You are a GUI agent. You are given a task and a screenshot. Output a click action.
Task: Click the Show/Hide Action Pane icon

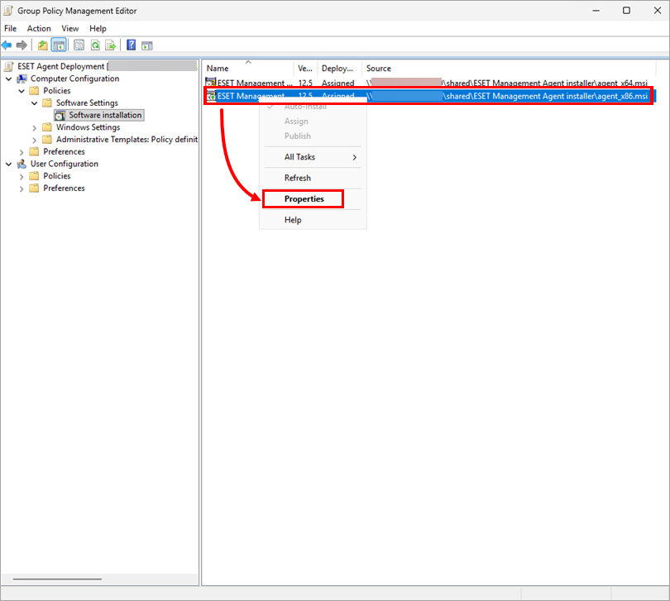click(x=147, y=45)
